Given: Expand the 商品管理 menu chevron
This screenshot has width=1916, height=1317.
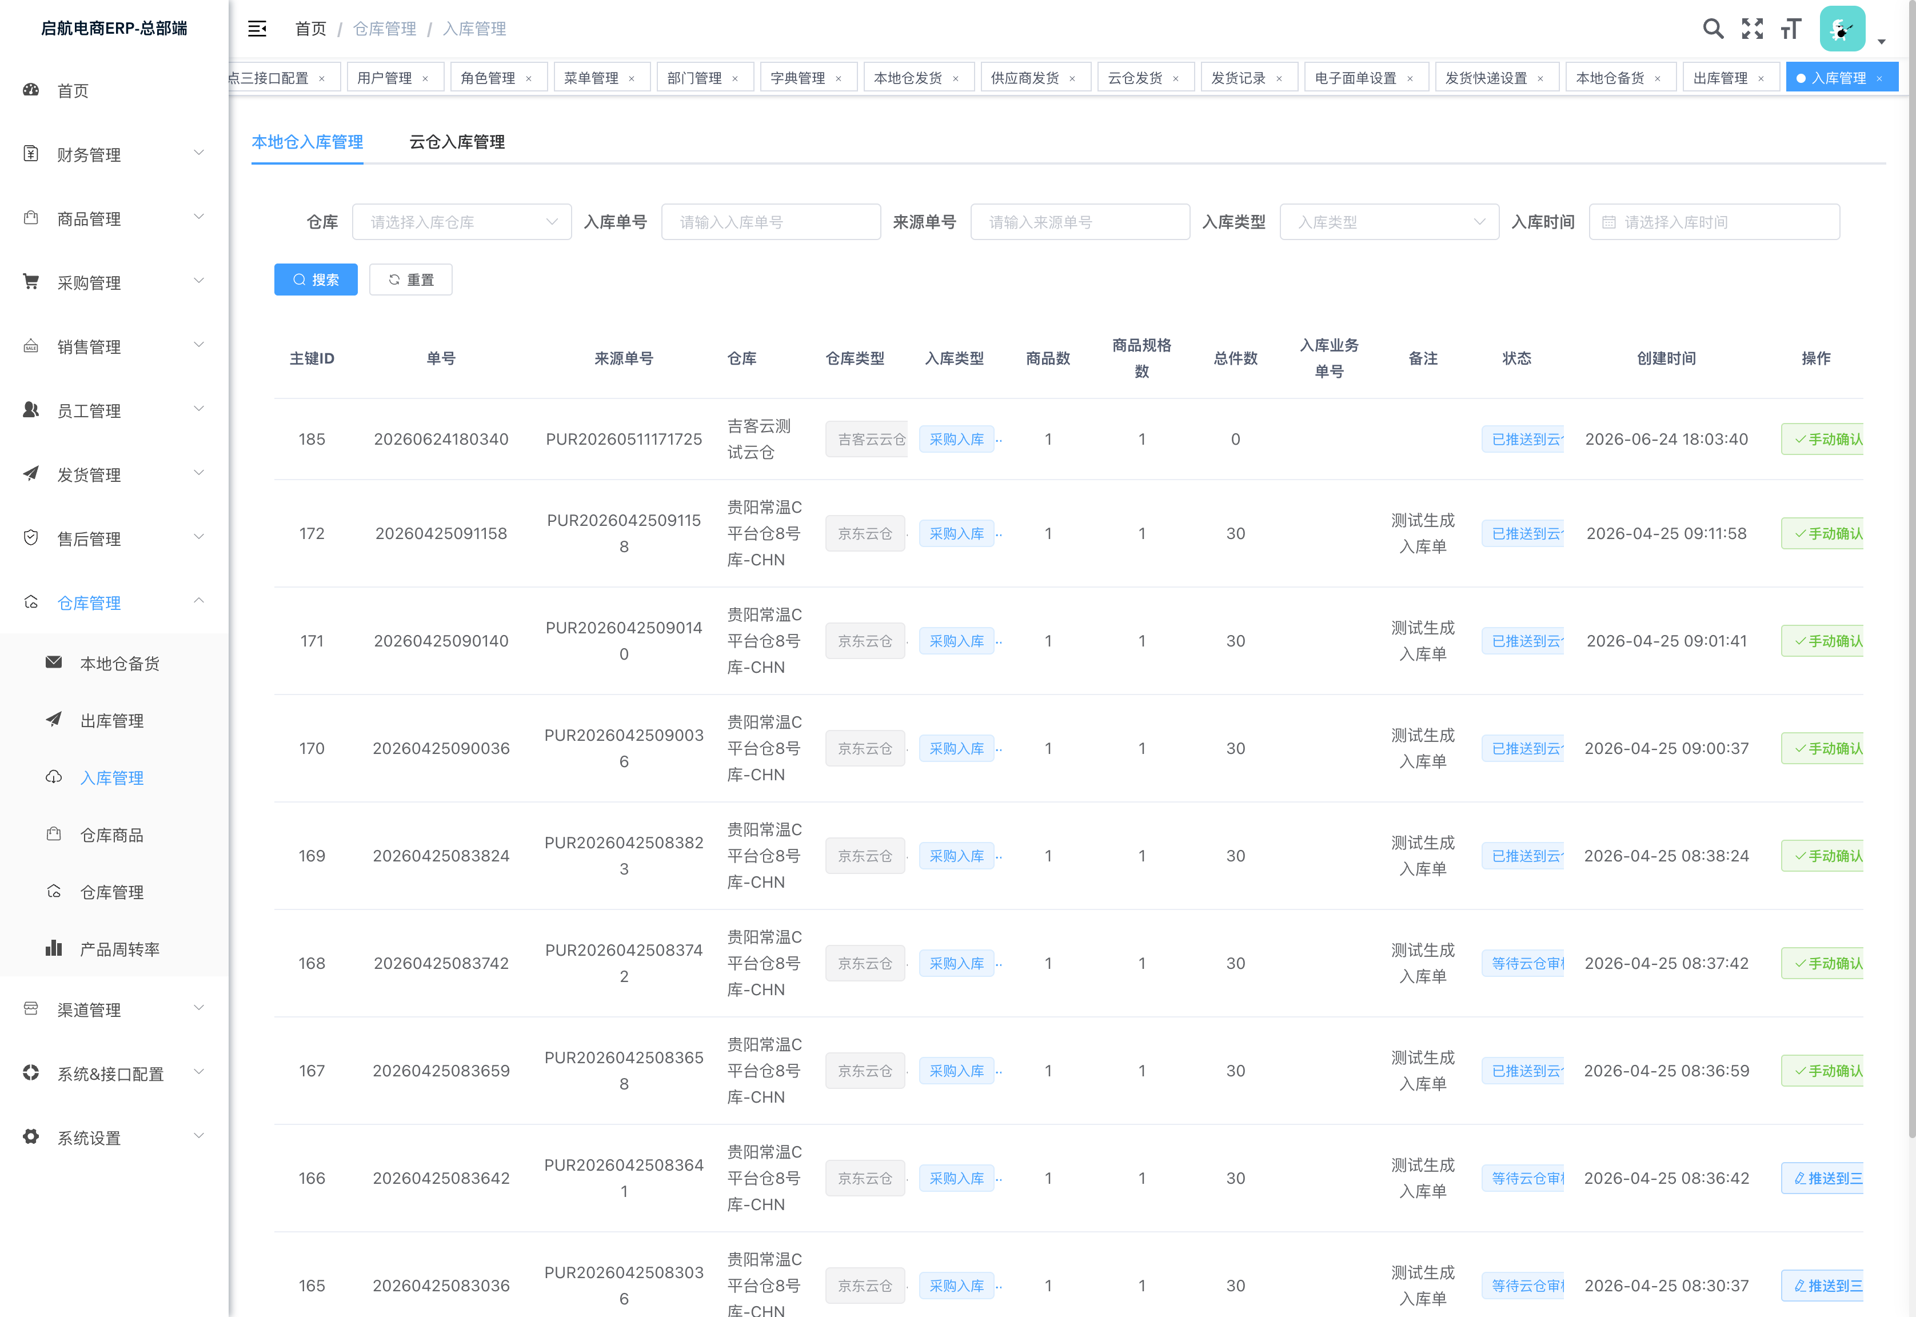Looking at the screenshot, I should coord(199,218).
